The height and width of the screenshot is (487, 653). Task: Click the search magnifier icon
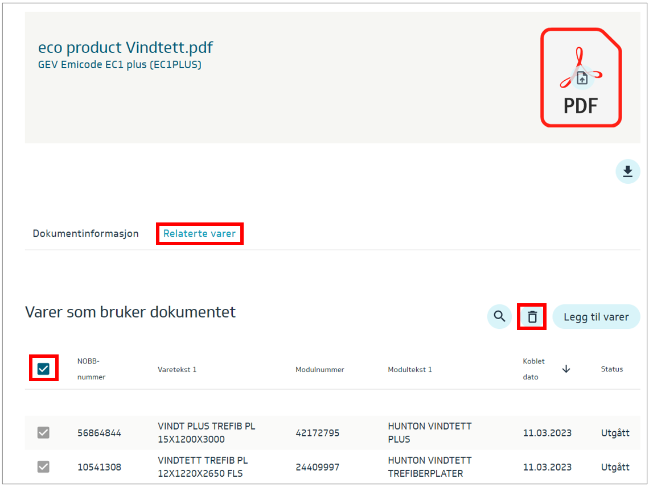pos(499,317)
